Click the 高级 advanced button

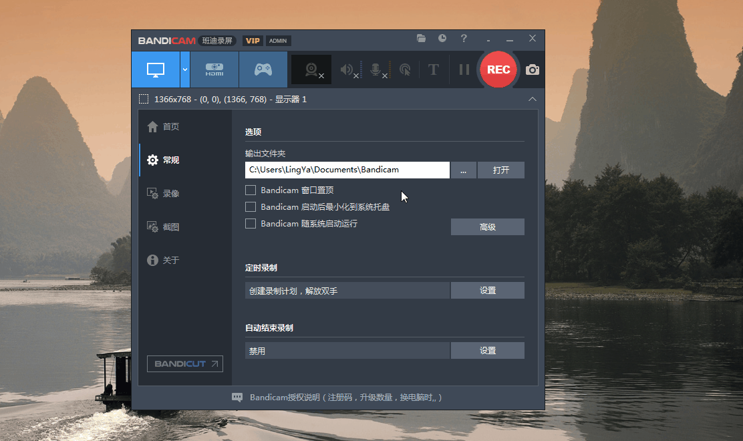point(488,227)
